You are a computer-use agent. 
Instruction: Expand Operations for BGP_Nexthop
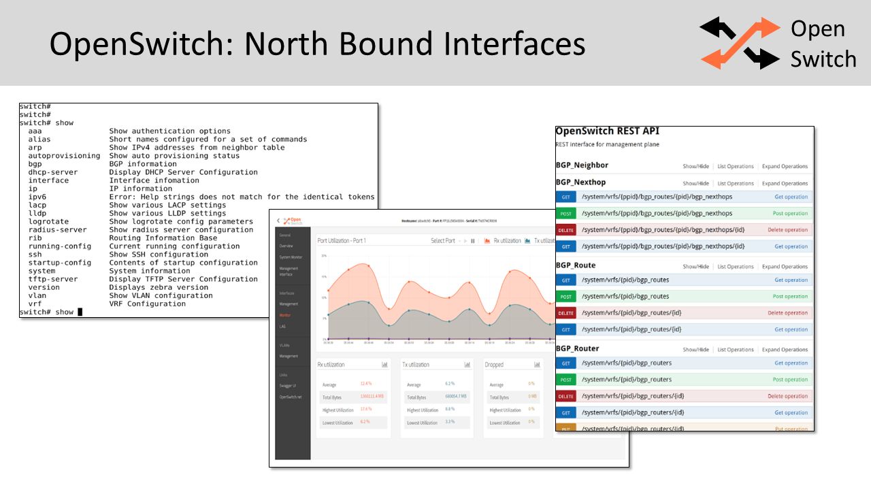pyautogui.click(x=785, y=183)
